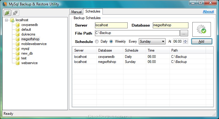Switch to the Manual tab
This screenshot has width=219, height=119.
click(76, 12)
